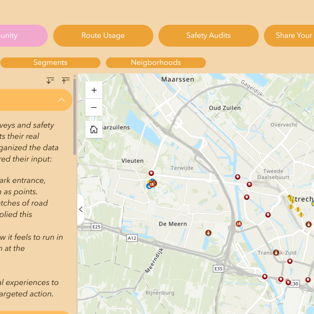Hide the side panel with the left arrow
Screen dimensions: 314x314
click(x=81, y=209)
